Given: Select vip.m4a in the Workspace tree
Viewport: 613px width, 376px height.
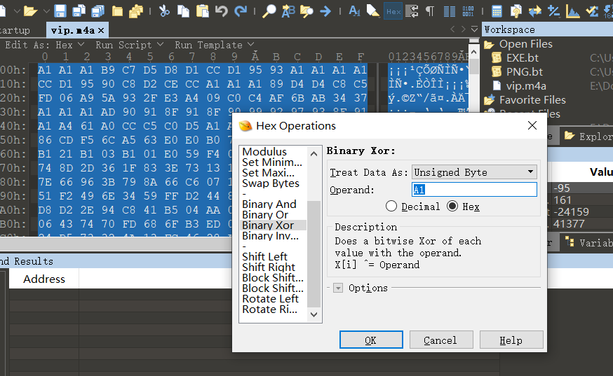Looking at the screenshot, I should [x=526, y=86].
